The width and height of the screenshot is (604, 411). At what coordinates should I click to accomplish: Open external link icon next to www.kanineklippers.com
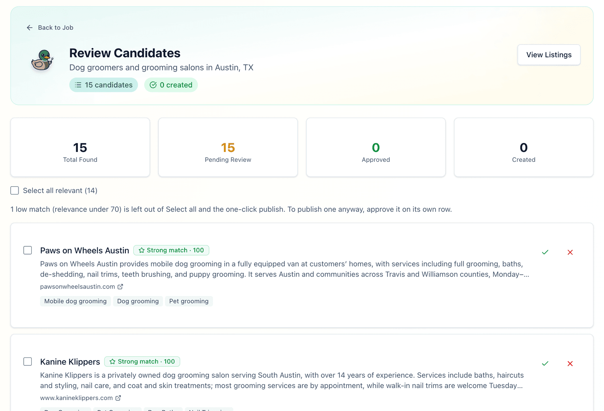[118, 398]
